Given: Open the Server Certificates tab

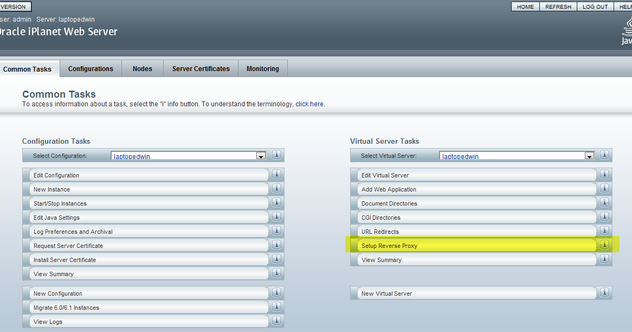Looking at the screenshot, I should tap(201, 68).
